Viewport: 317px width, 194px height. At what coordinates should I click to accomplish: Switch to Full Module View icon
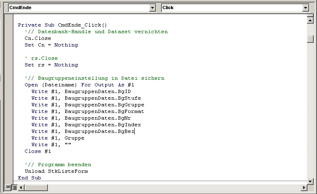(x=15, y=187)
